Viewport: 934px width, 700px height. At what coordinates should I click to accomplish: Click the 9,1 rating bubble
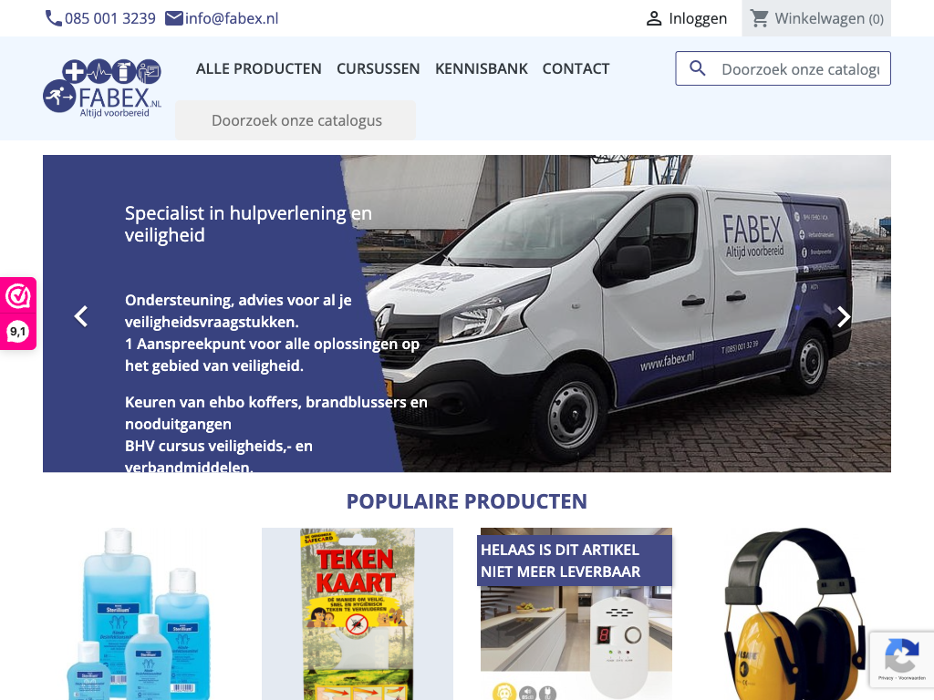(x=18, y=332)
